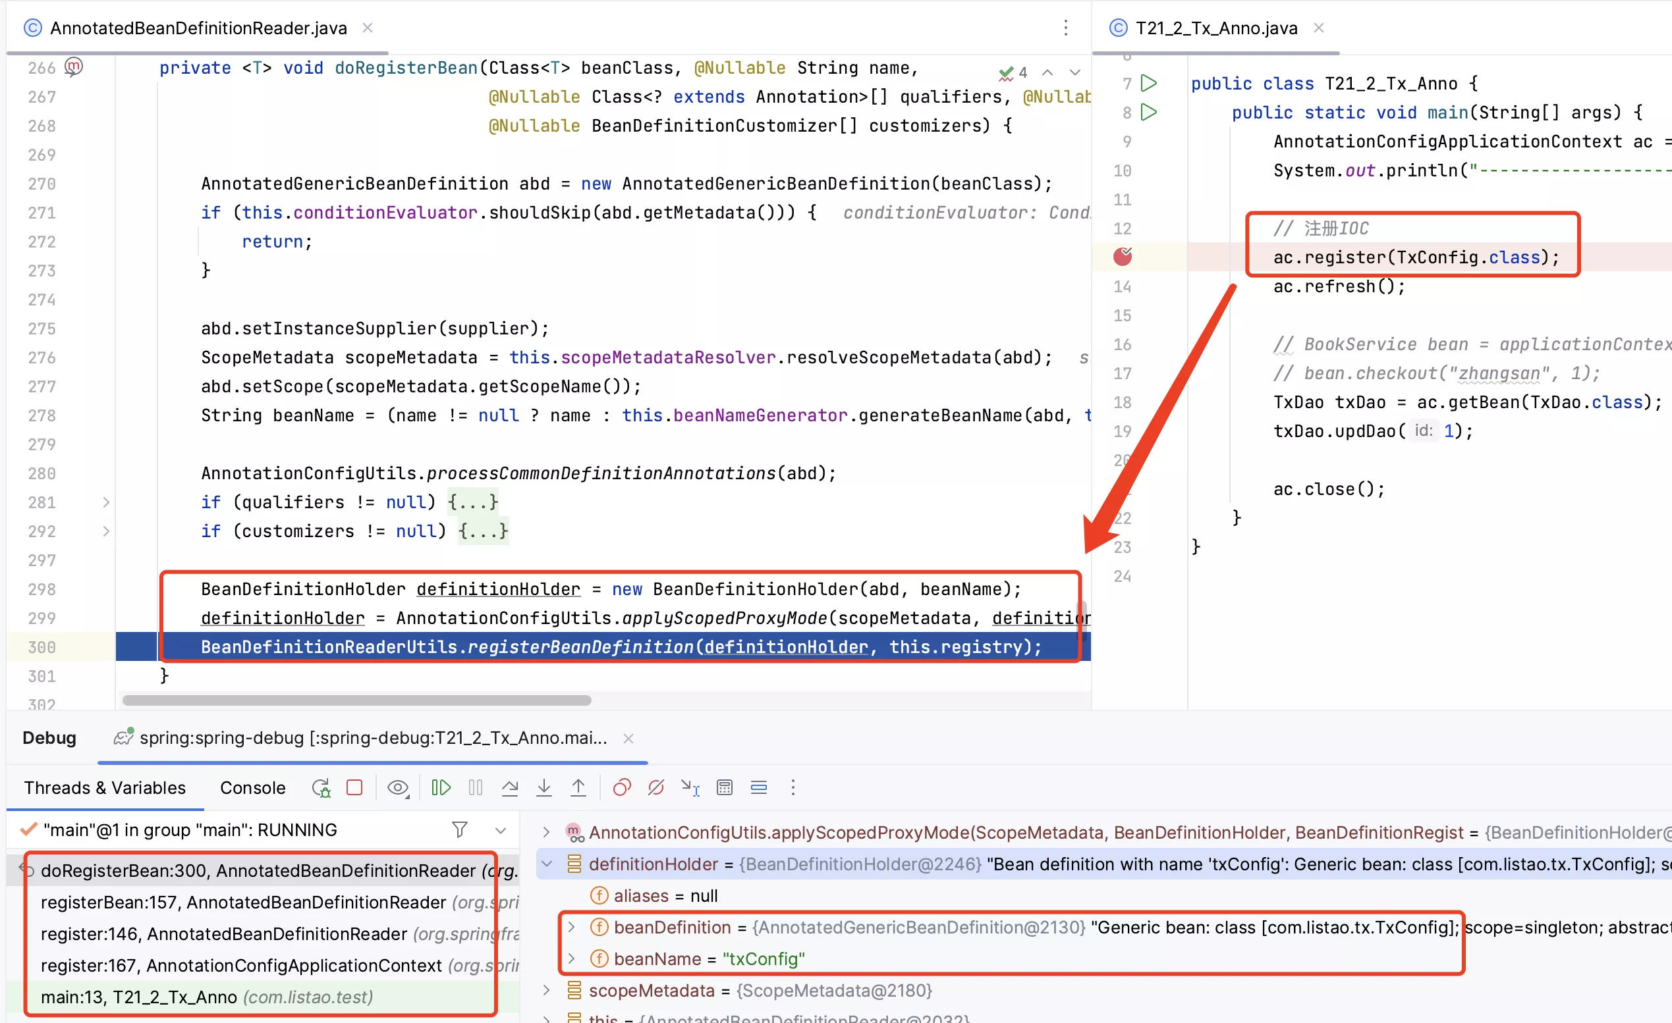The image size is (1672, 1023).
Task: Click line number 300 in the gutter
Action: pos(42,647)
